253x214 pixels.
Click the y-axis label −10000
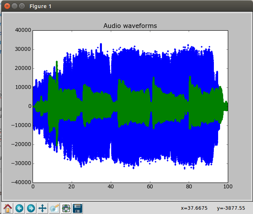21,125
